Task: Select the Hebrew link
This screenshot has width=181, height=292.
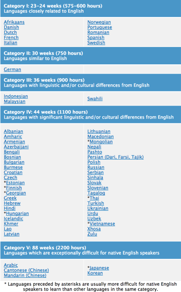Action: point(12,203)
